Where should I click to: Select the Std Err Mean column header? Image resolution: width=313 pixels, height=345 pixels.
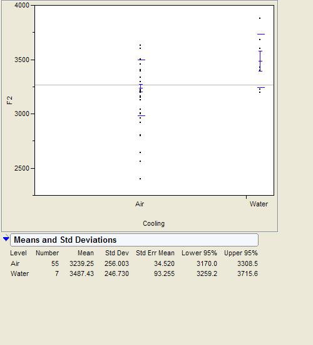[x=155, y=253]
